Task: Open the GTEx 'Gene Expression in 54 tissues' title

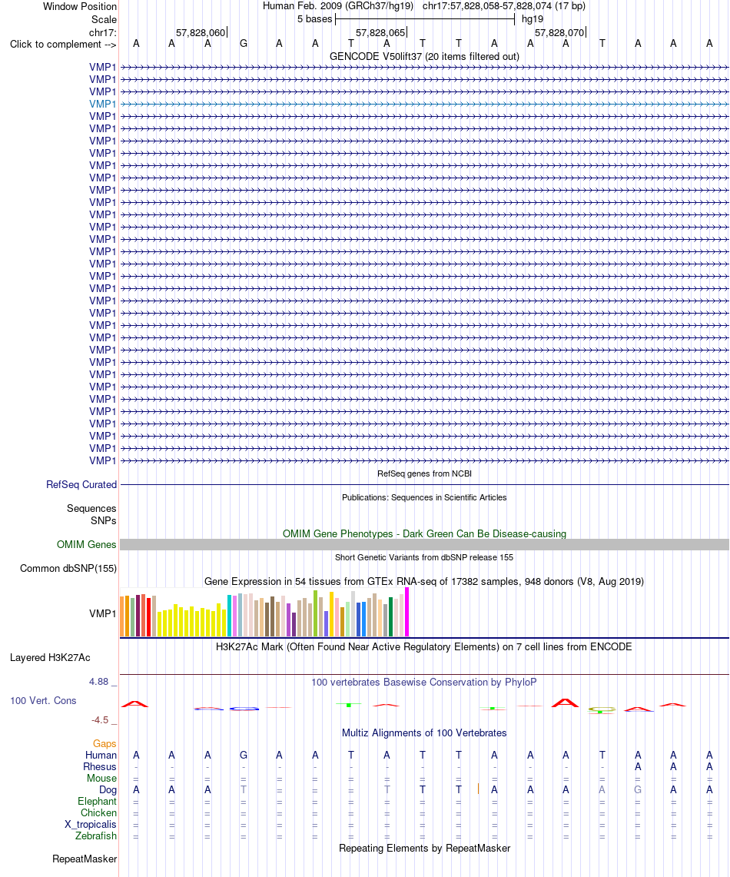Action: (424, 582)
